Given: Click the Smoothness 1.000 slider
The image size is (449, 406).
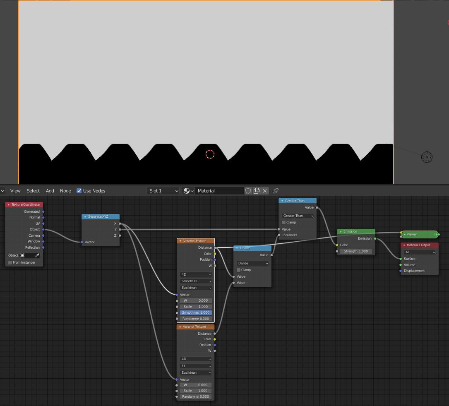Looking at the screenshot, I should [196, 312].
